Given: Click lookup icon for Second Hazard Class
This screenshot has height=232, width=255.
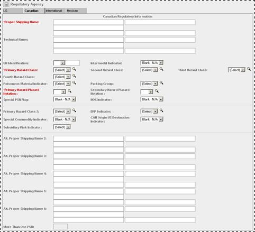Looking at the screenshot, I should pos(161,69).
